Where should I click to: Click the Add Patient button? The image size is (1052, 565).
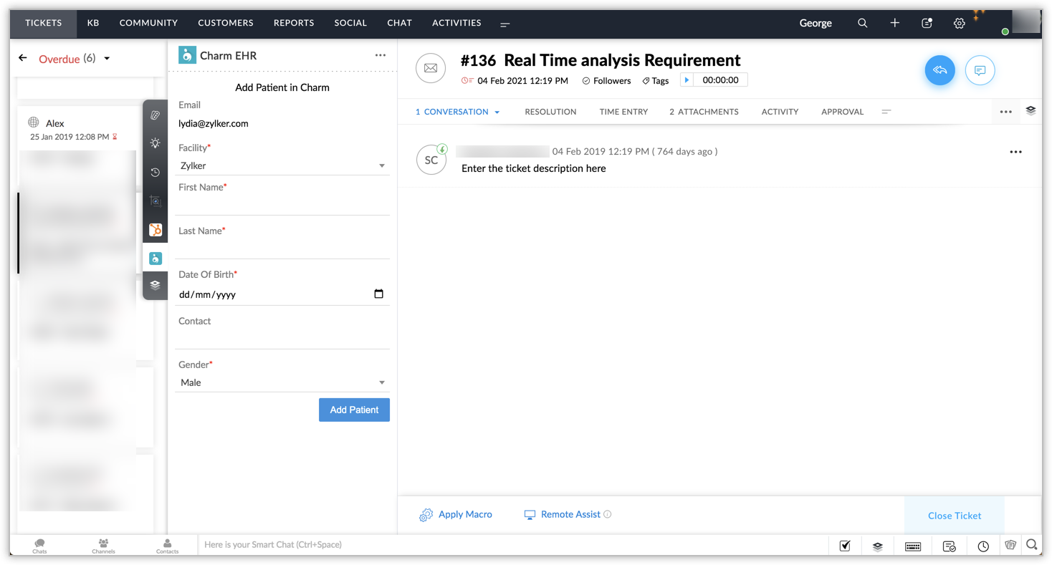(354, 410)
